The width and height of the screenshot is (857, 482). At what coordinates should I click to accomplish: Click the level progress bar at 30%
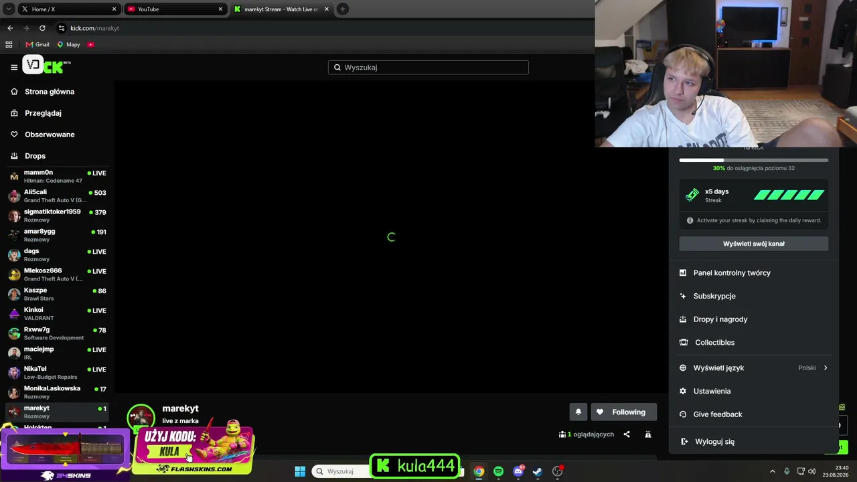point(754,161)
